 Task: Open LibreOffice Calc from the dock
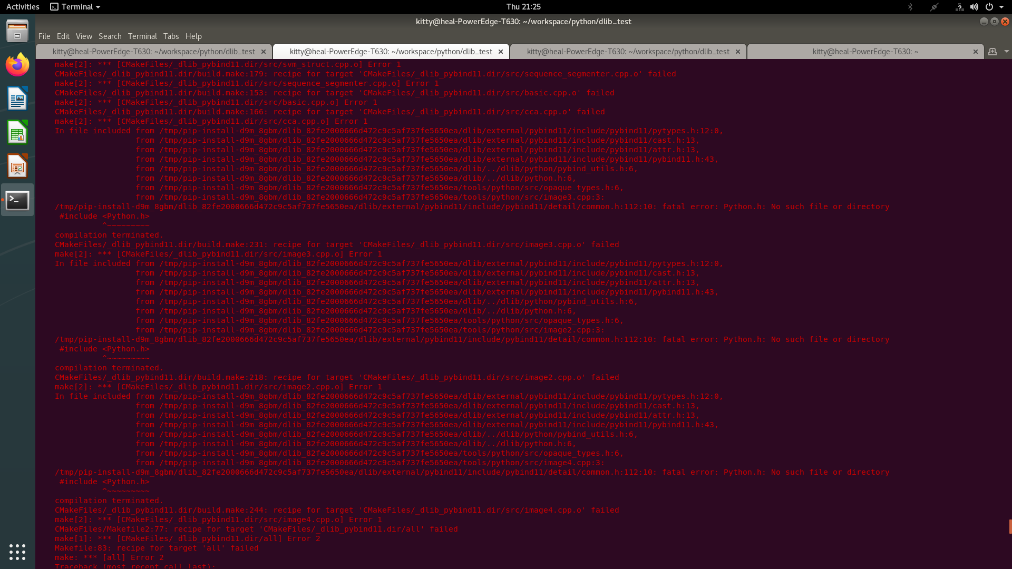[17, 132]
